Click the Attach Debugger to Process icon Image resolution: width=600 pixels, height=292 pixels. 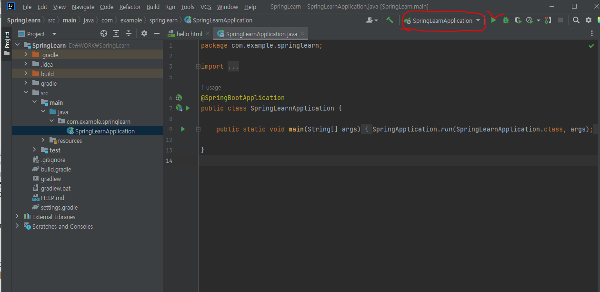click(548, 20)
